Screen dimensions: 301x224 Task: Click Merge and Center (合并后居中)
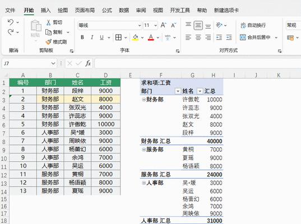pyautogui.click(x=255, y=37)
